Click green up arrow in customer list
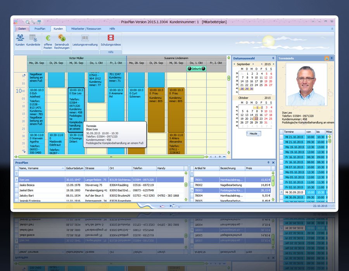349x271 pixels. click(186, 173)
